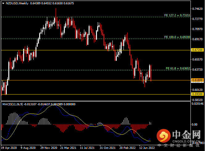
Task: Select the 0.59300 price level tag
Action: pos(197,94)
